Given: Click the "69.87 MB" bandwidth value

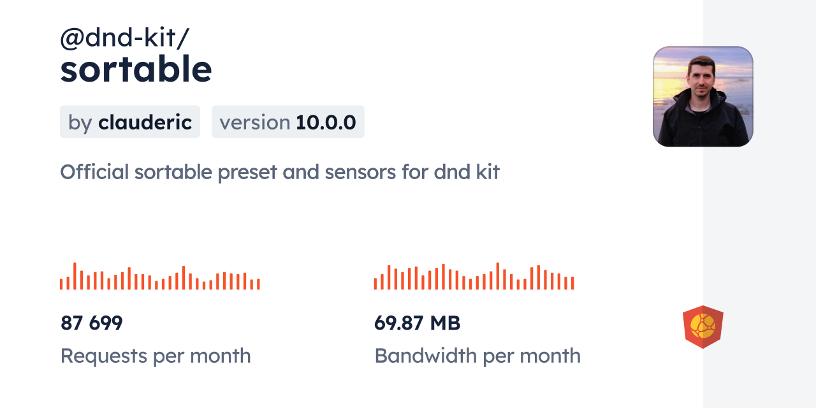Looking at the screenshot, I should coord(417,323).
